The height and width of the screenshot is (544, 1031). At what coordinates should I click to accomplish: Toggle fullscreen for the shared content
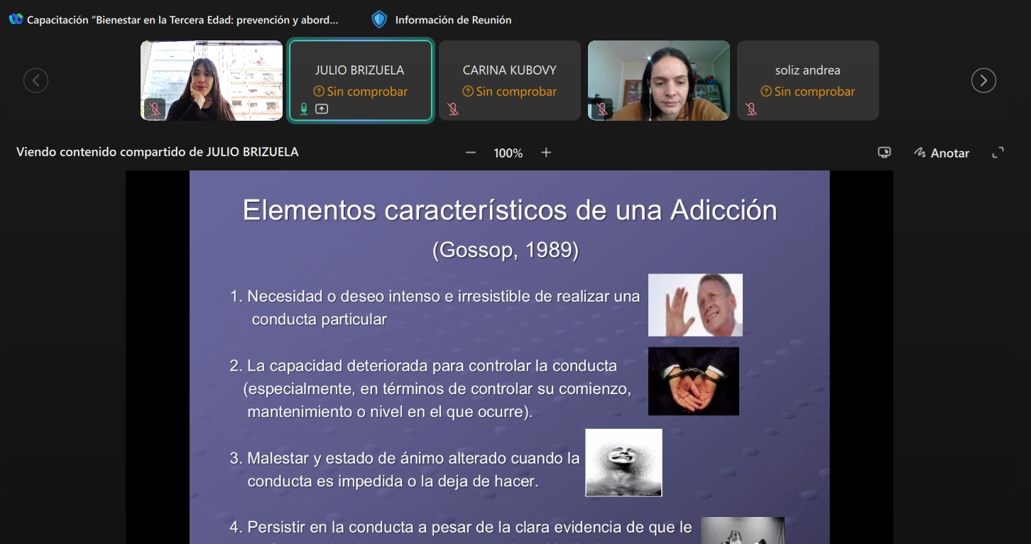(x=998, y=153)
